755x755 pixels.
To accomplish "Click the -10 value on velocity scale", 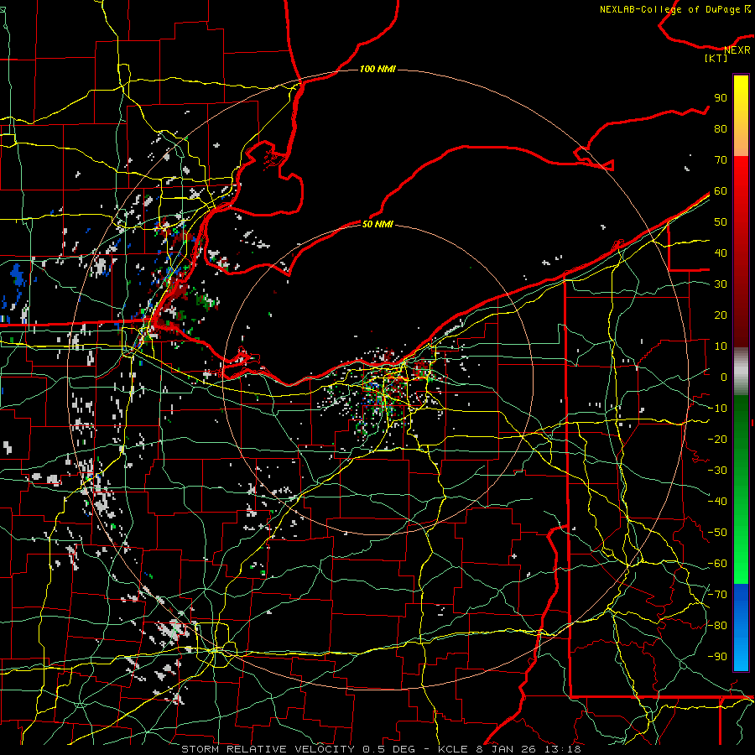I will pyautogui.click(x=717, y=409).
